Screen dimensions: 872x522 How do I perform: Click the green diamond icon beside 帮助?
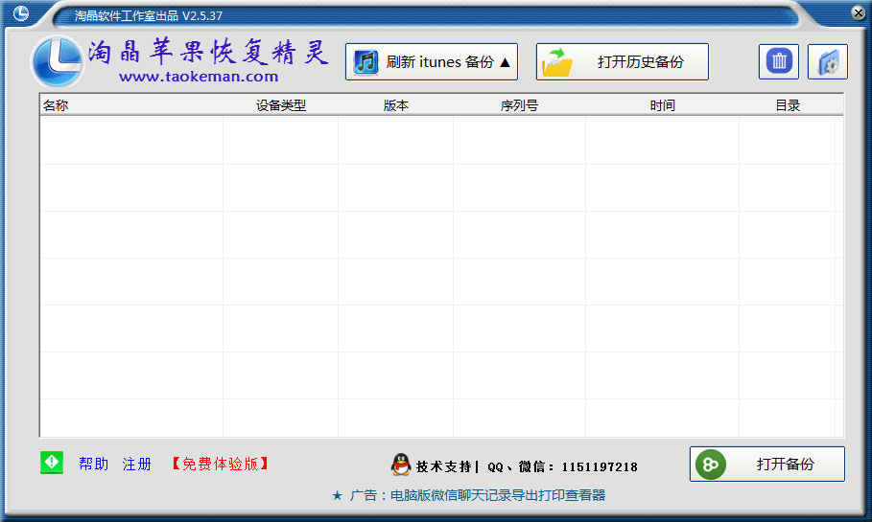[x=52, y=463]
